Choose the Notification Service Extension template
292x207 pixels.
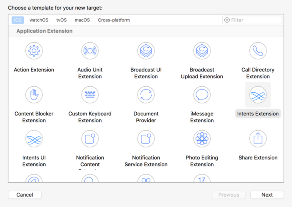(146, 139)
